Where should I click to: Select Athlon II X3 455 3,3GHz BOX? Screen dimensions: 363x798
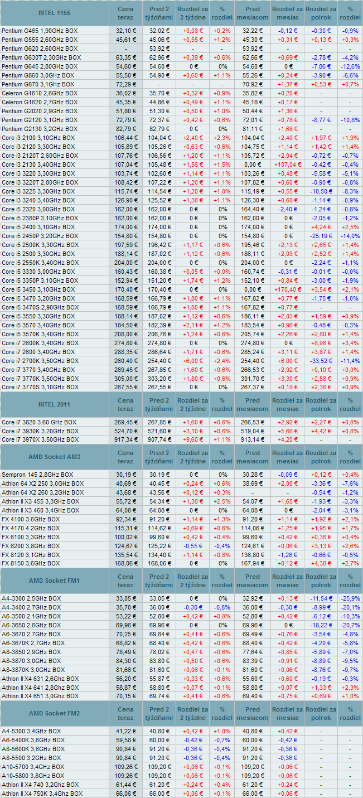point(41,501)
